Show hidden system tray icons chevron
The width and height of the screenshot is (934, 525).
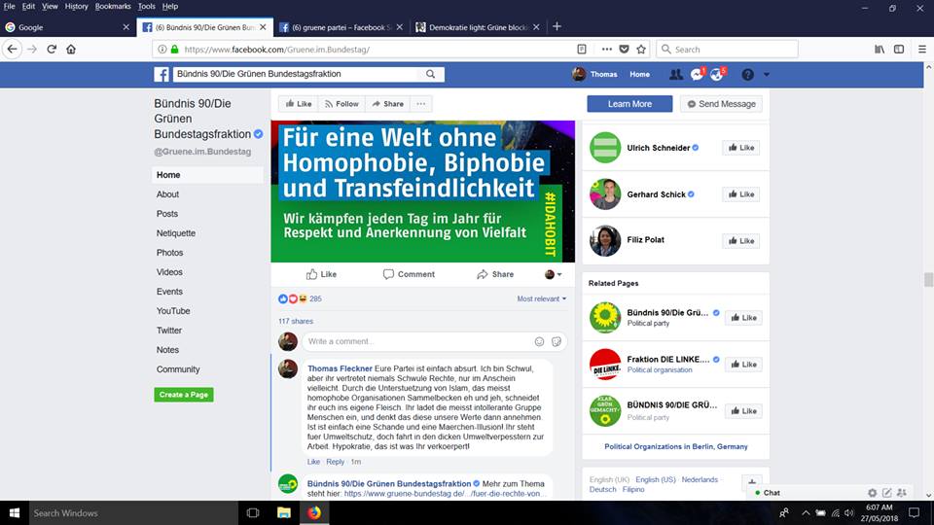point(806,512)
